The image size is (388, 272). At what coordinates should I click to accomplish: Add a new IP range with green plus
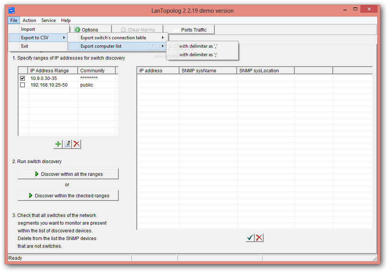(x=58, y=144)
